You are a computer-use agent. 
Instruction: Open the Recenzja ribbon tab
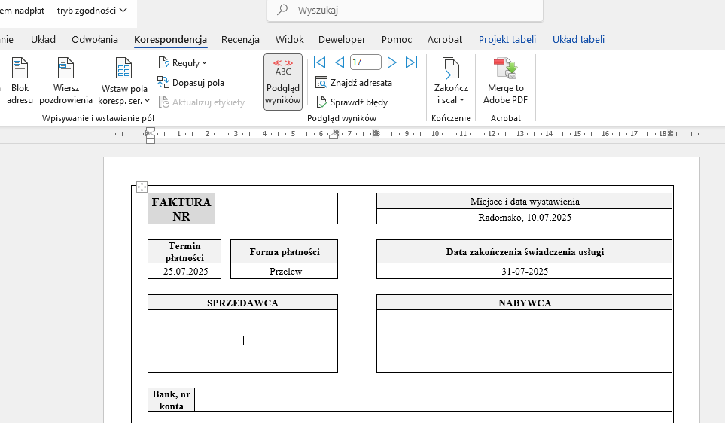[x=240, y=39]
